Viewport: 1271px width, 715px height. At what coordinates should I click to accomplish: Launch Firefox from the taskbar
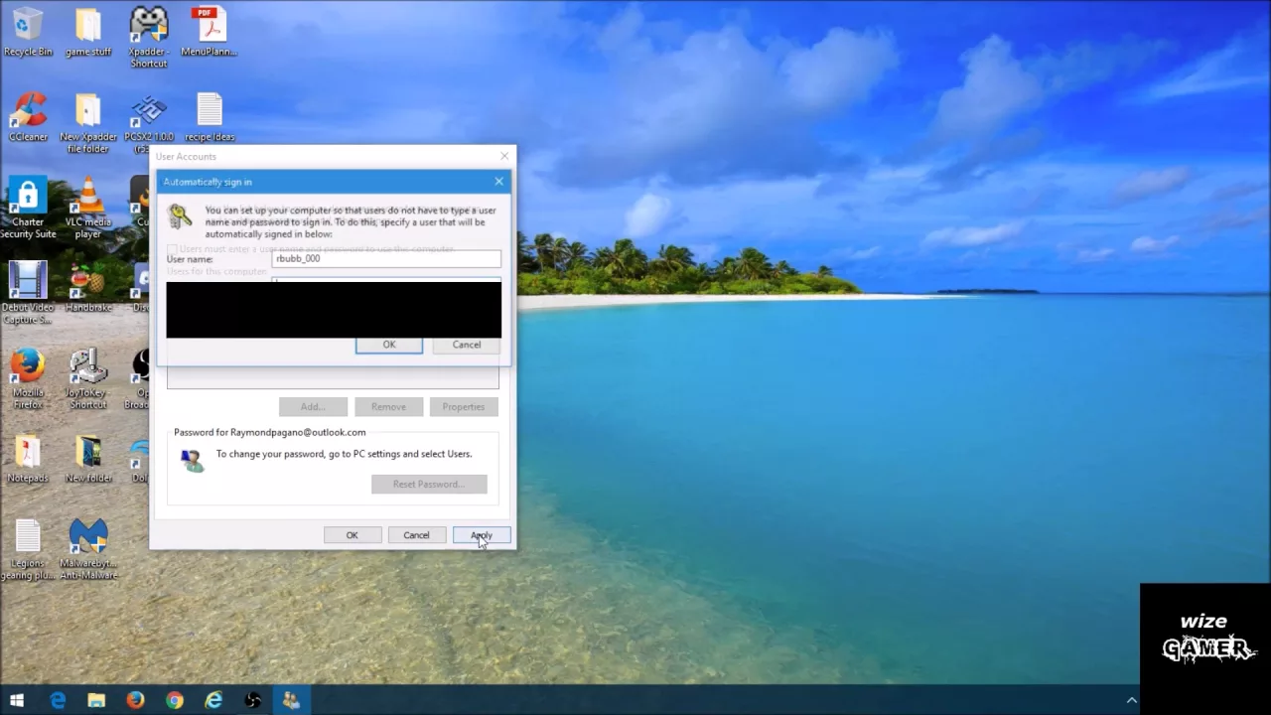[x=135, y=700]
